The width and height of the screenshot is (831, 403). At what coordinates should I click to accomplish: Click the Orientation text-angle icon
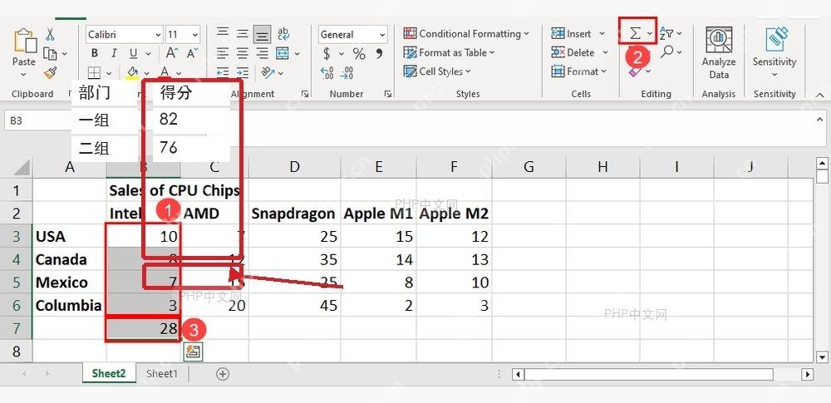(x=268, y=72)
